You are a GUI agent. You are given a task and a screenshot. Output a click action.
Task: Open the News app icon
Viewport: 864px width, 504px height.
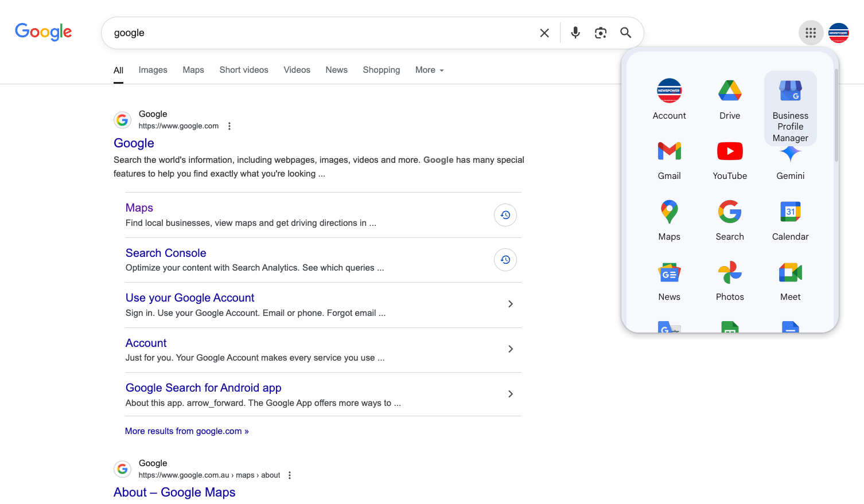pos(669,282)
